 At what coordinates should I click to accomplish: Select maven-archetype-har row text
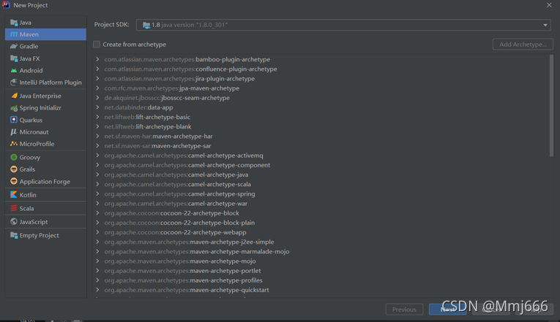point(159,136)
